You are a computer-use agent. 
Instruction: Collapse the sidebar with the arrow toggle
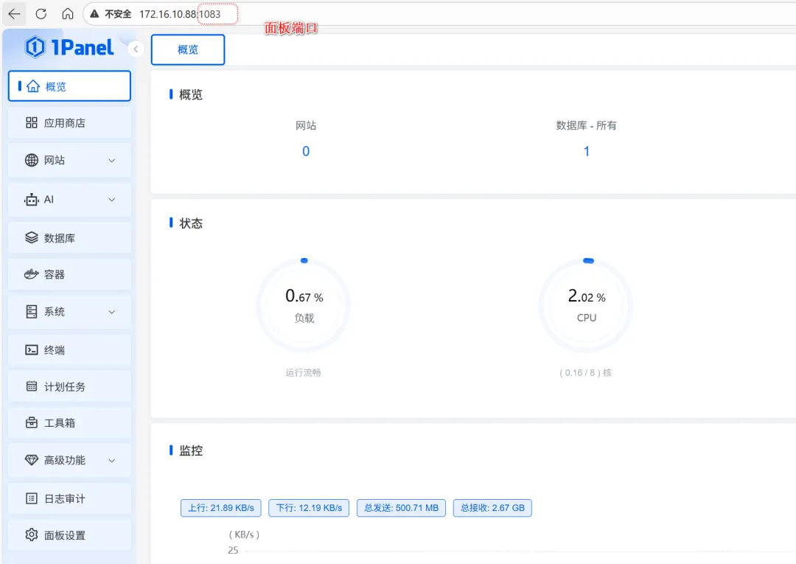[136, 49]
